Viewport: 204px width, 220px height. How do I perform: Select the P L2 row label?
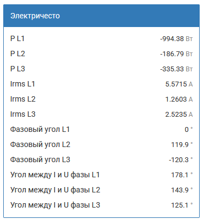click(x=17, y=54)
